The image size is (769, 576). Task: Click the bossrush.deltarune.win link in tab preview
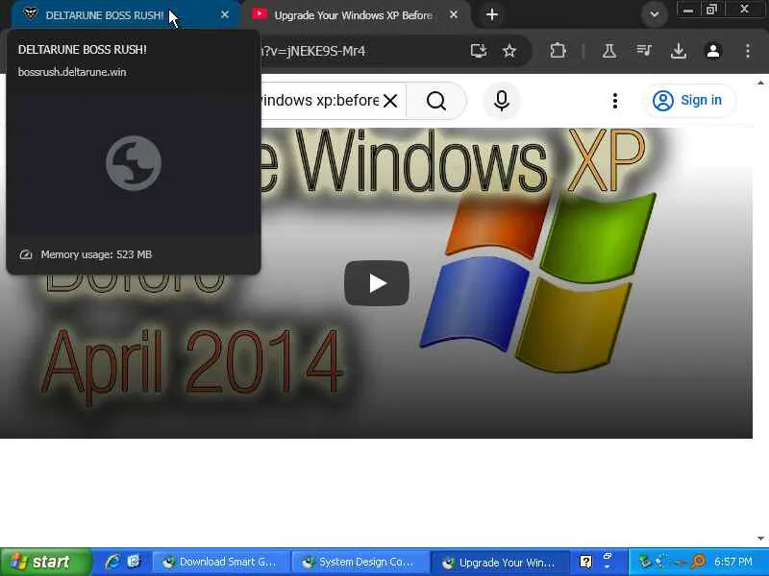[72, 72]
